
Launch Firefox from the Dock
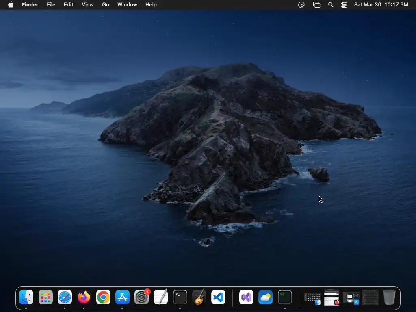pos(84,297)
